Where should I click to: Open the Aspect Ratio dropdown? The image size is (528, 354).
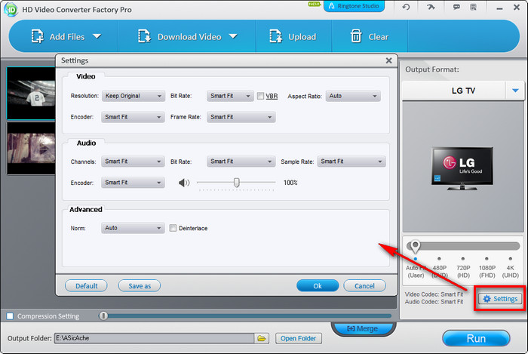[x=353, y=96]
